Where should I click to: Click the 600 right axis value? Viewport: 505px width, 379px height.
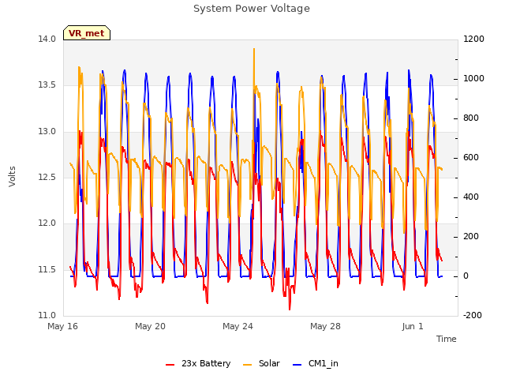[471, 158]
